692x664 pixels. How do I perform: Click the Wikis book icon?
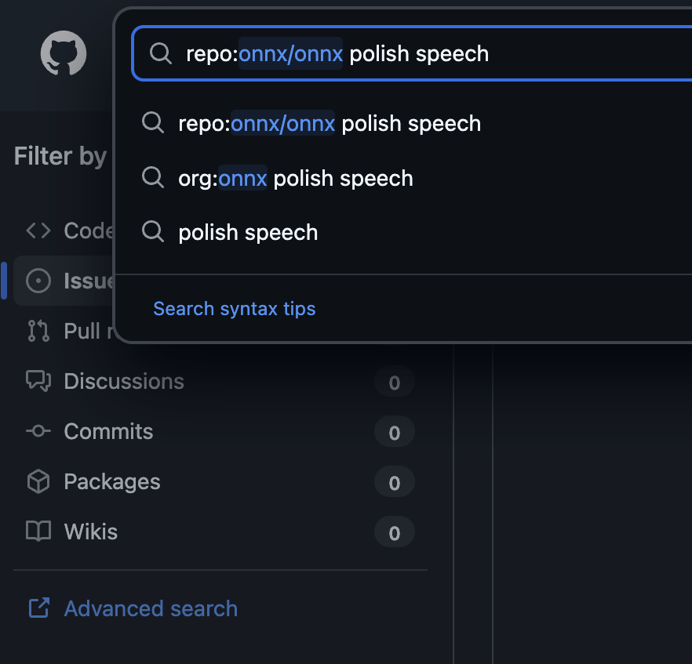(38, 532)
